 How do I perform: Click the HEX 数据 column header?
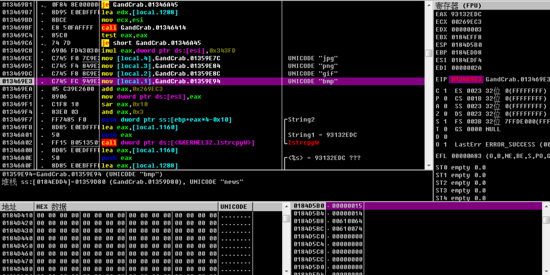pos(126,207)
